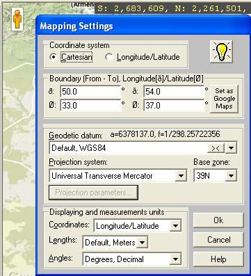The height and width of the screenshot is (276, 251).
Task: Open Help for Mapping Settings
Action: click(218, 259)
